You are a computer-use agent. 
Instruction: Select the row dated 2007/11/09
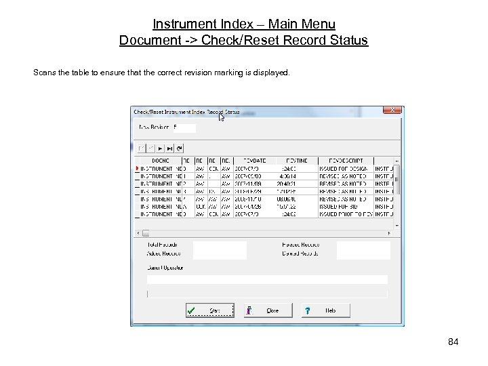(264, 184)
